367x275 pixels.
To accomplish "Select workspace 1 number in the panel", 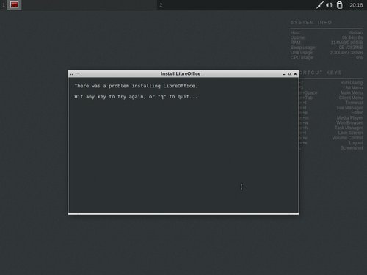I will 4,5.
